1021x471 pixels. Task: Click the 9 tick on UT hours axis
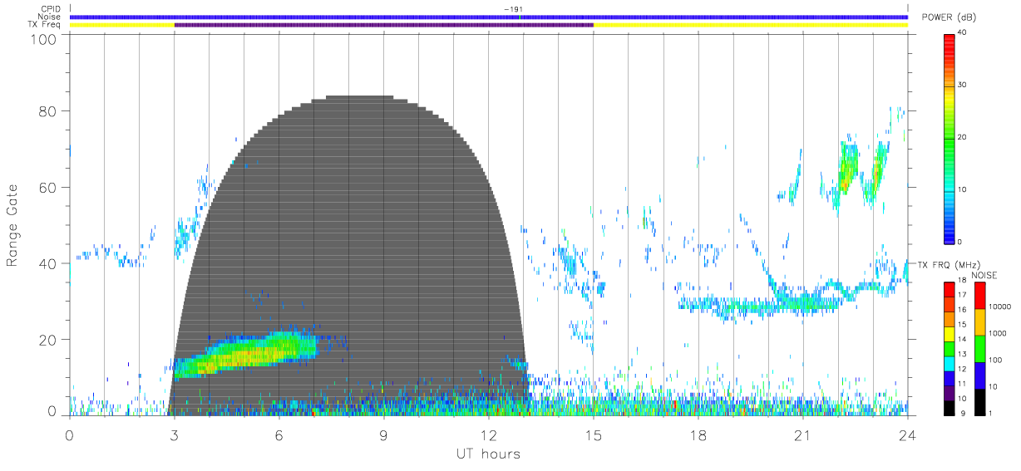[383, 434]
